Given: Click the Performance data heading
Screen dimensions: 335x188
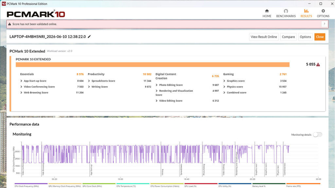Looking at the screenshot, I should pyautogui.click(x=24, y=124).
